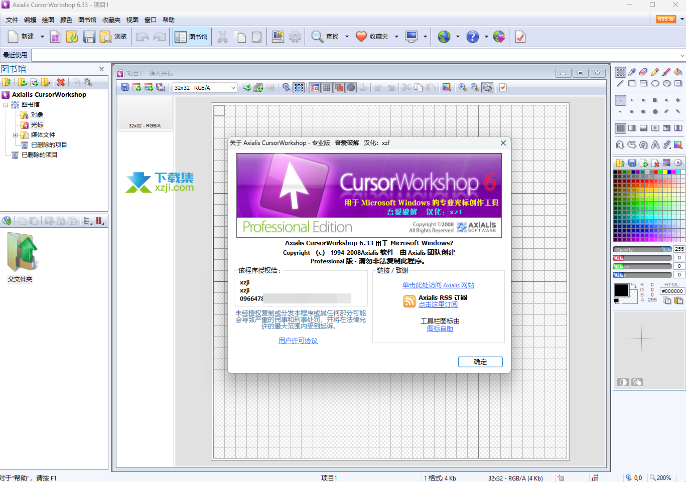Open the 新建 dropdown arrow
This screenshot has width=686, height=482.
tap(42, 37)
